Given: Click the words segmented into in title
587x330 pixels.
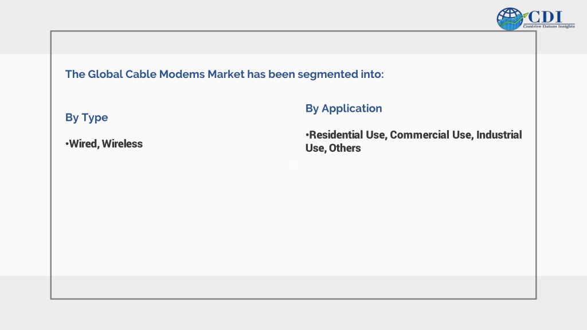Looking at the screenshot, I should click(341, 74).
